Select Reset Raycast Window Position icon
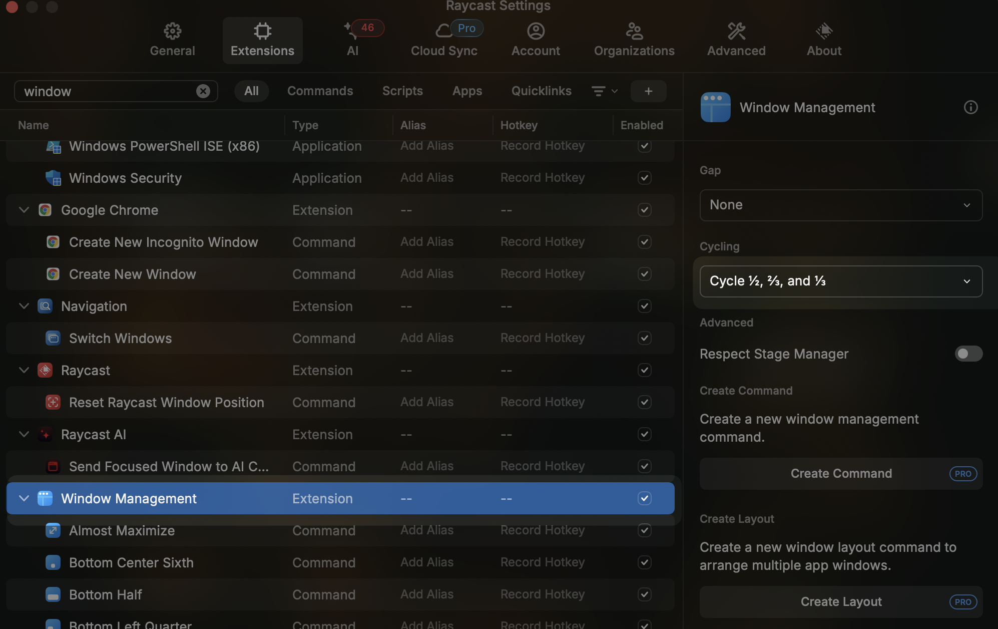This screenshot has width=998, height=629. (53, 402)
